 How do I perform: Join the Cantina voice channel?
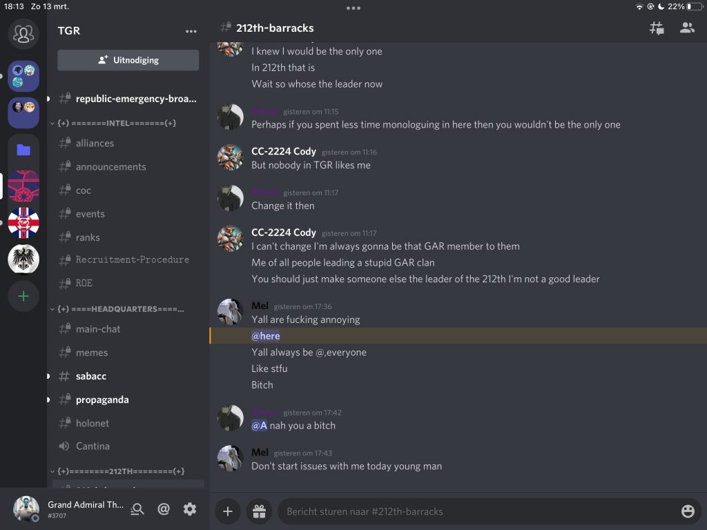click(x=93, y=446)
